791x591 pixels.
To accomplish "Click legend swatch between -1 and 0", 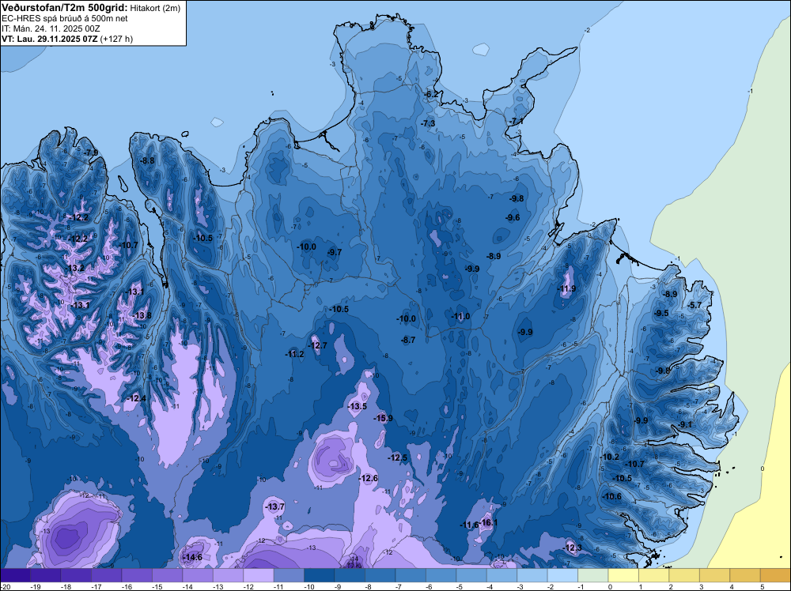I will pyautogui.click(x=592, y=575).
